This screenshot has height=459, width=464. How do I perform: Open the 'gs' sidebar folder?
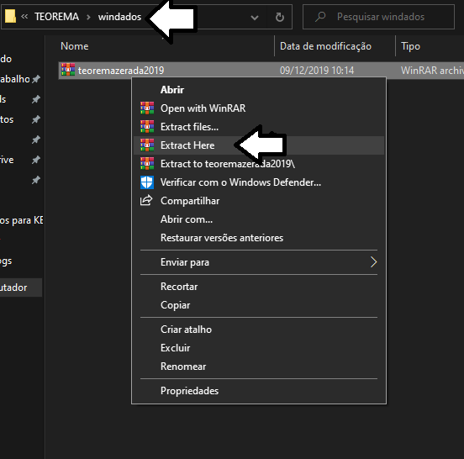tap(6, 261)
